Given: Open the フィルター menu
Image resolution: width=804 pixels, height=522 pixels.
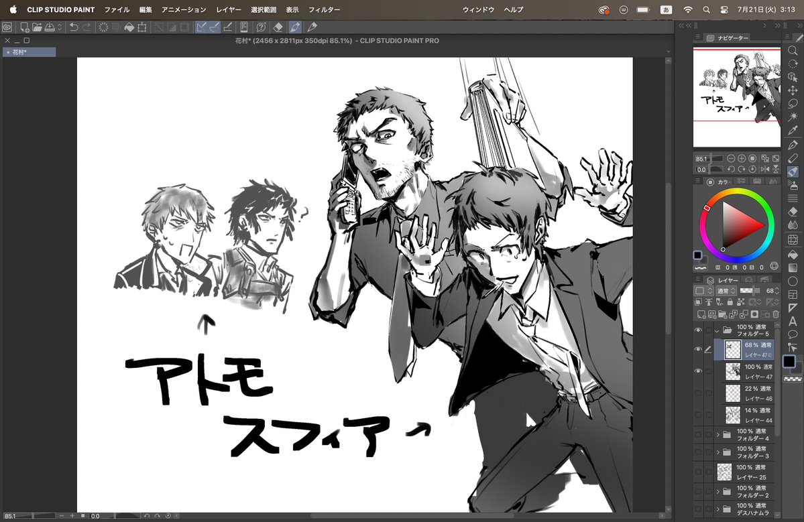Looking at the screenshot, I should (324, 10).
